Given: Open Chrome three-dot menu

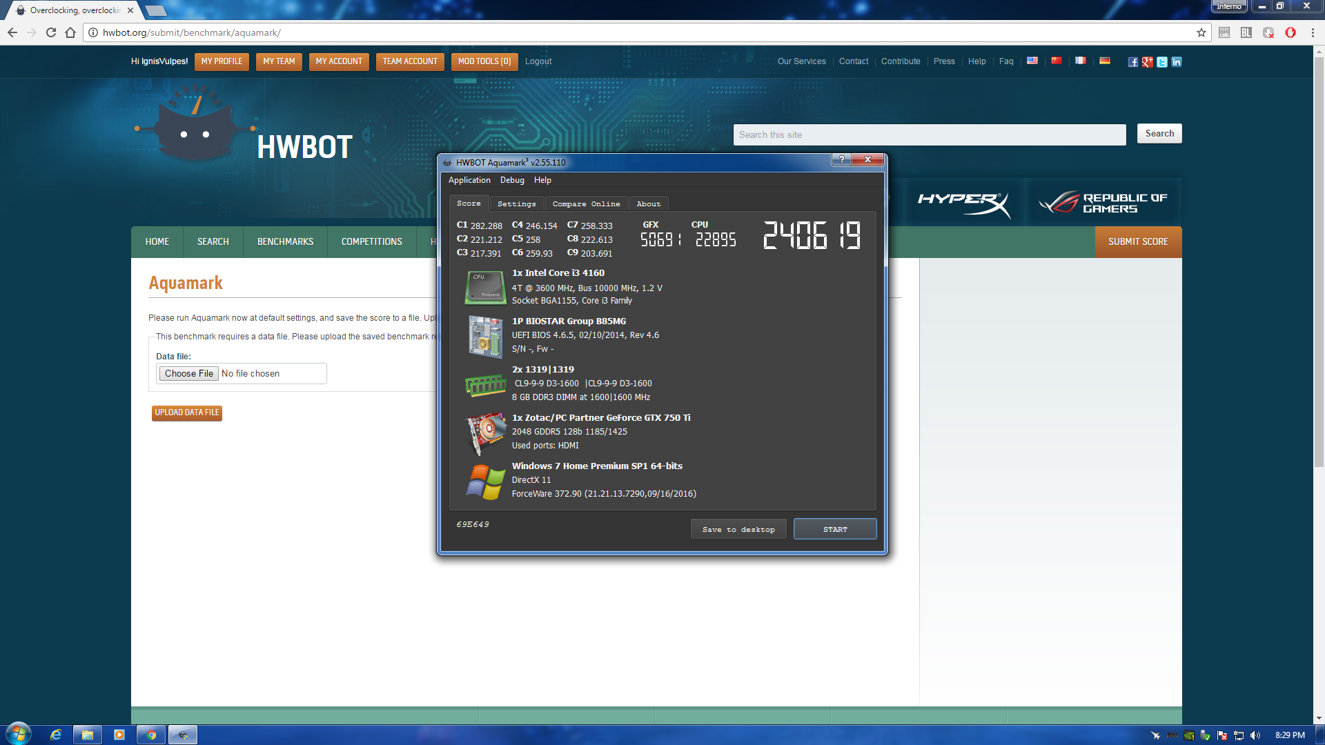Looking at the screenshot, I should click(1313, 32).
